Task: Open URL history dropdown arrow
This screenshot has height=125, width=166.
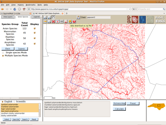Action: 130,9
